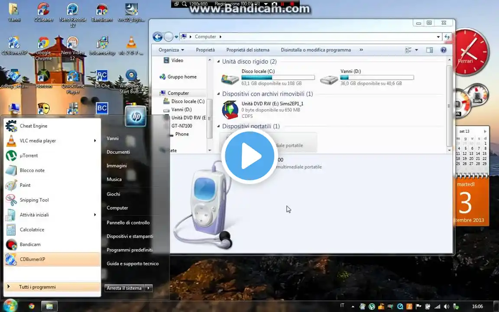The image size is (499, 312).
Task: Open Pannello di controllo from Start menu
Action: (128, 223)
